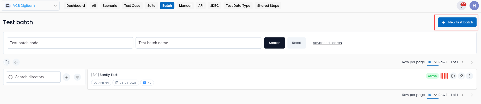
Task: Open the Test Case tab
Action: (x=132, y=5)
